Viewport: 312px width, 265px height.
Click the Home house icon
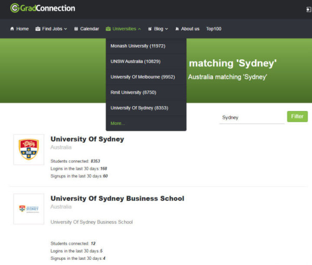[x=12, y=29]
